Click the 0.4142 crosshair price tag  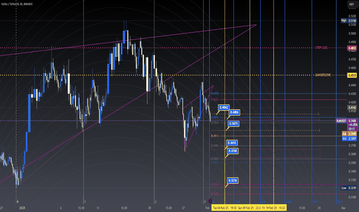(352, 108)
